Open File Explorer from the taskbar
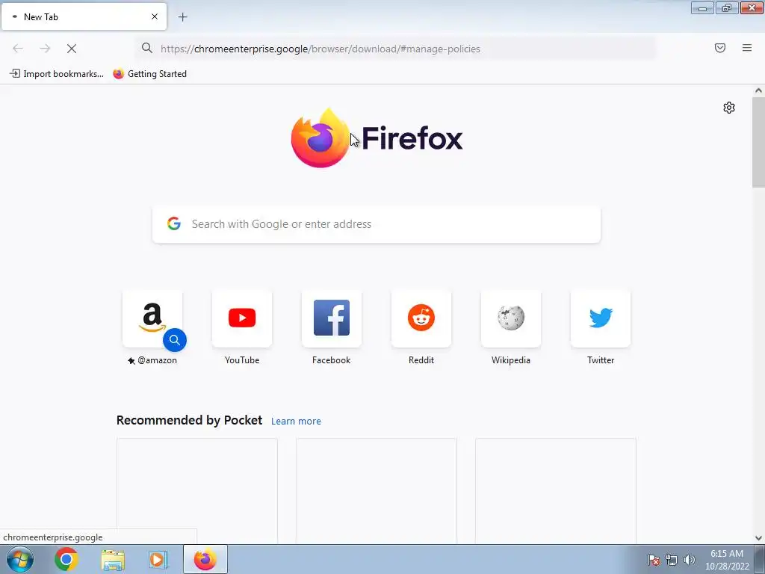Viewport: 765px width, 574px height. click(x=113, y=559)
